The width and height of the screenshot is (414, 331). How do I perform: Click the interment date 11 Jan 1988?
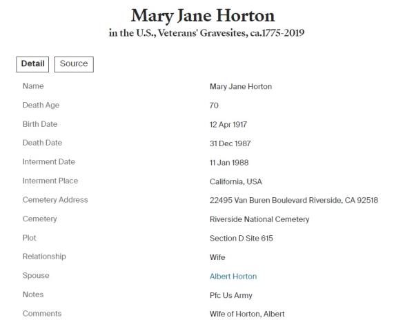point(229,163)
